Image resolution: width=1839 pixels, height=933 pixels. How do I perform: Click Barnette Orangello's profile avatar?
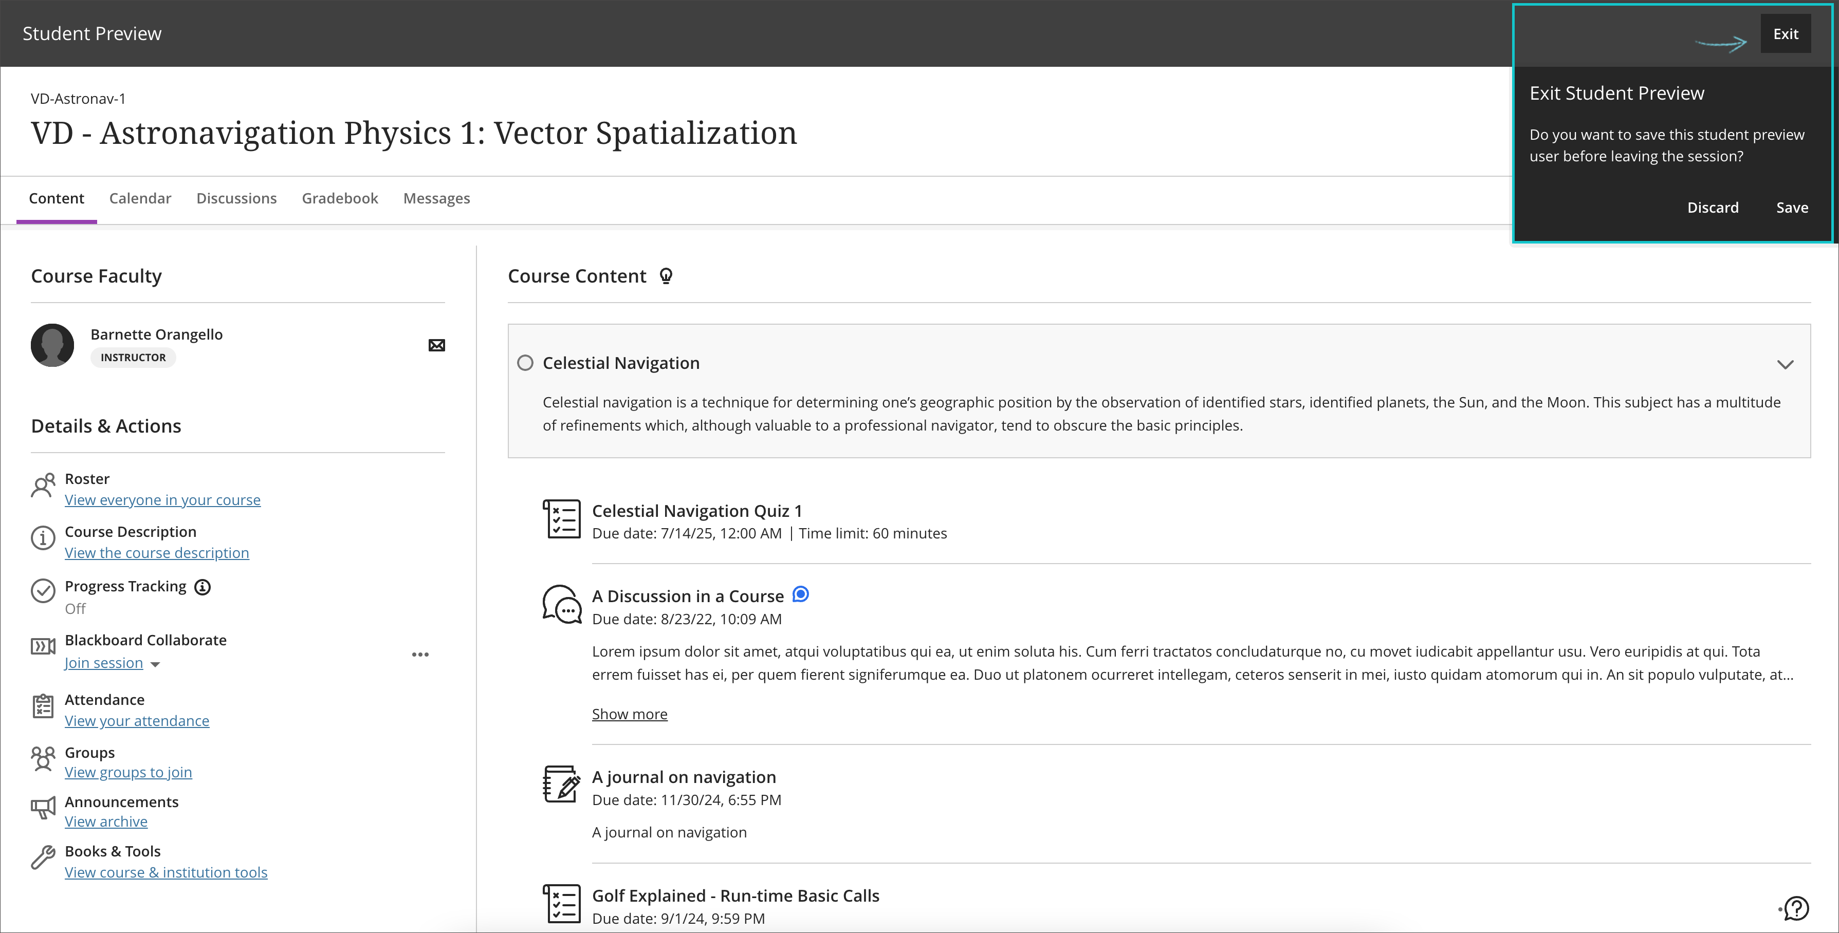pyautogui.click(x=53, y=345)
